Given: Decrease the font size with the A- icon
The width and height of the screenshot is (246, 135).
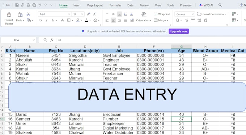Looking at the screenshot, I should click(95, 14).
